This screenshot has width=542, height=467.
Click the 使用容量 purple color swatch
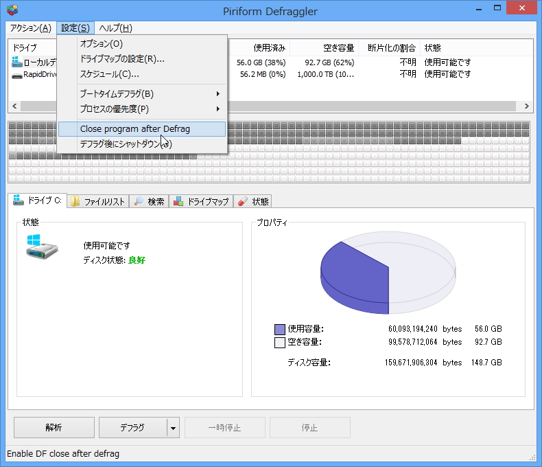[280, 330]
